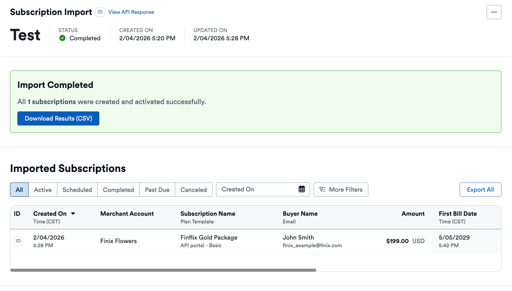Click the Finflix Gold Package subscription entry

click(209, 238)
